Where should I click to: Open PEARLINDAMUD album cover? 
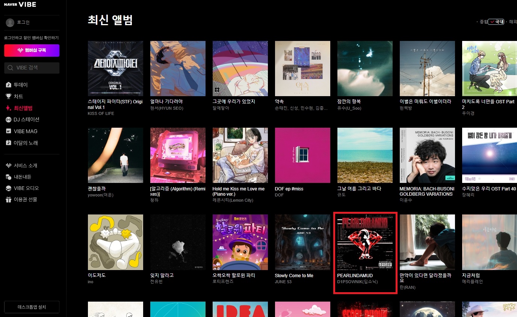[x=365, y=242]
